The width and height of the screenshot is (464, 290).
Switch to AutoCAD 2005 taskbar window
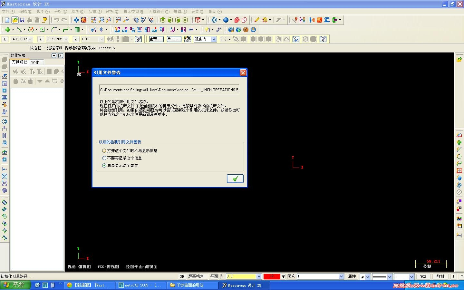(x=141, y=285)
